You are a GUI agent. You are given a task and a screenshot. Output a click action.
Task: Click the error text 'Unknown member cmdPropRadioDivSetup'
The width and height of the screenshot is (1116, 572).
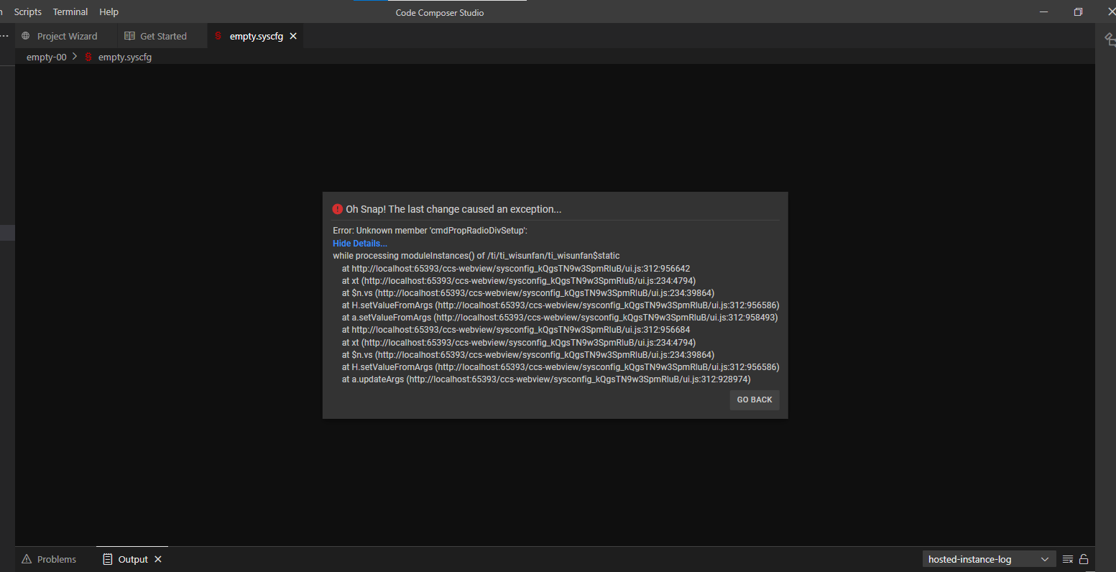click(x=430, y=231)
